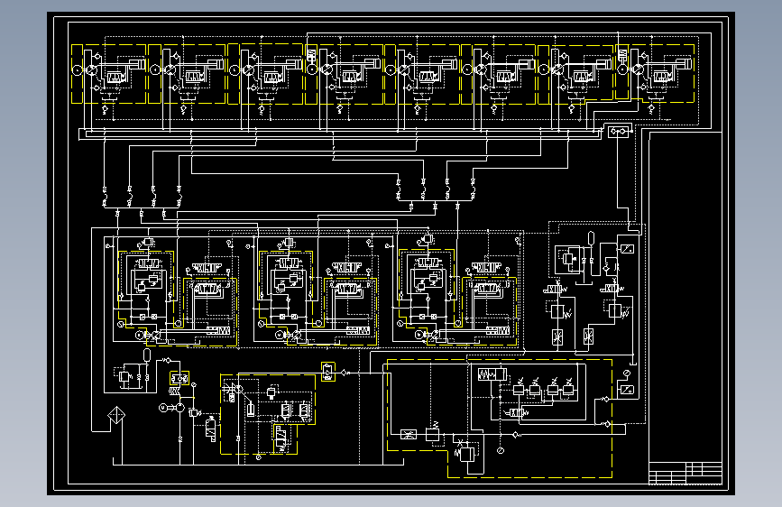
Task: Click the flow regulator box at bottom block's left
Action: [x=409, y=435]
